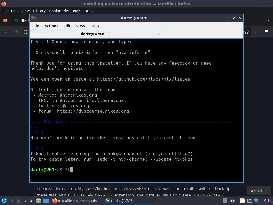Image resolution: width=273 pixels, height=205 pixels.
Task: Select the Firefox 'NIX I...' tab
Action: pyautogui.click(x=22, y=21)
